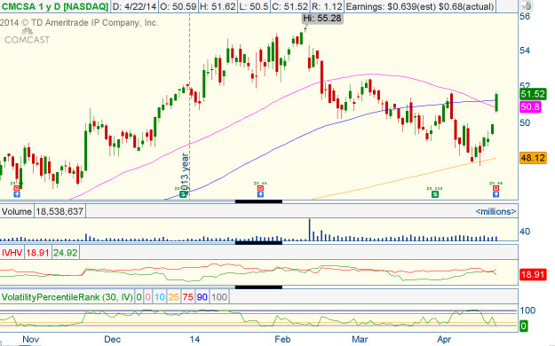Click green 24.92 value beside IVHV
The height and width of the screenshot is (346, 555).
[66, 253]
